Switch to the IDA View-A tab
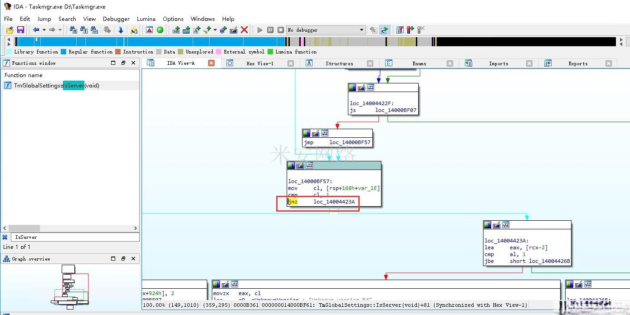Viewport: 630px width, 315px height. tap(181, 63)
